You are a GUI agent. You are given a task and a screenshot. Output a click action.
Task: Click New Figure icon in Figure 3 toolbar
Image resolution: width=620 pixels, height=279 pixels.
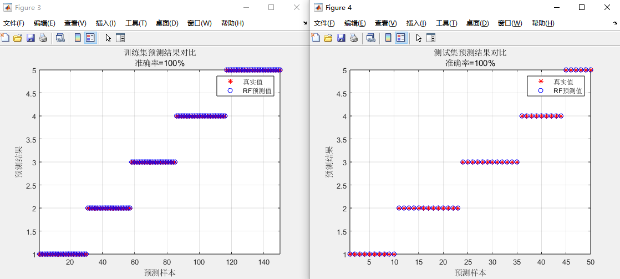pyautogui.click(x=5, y=38)
